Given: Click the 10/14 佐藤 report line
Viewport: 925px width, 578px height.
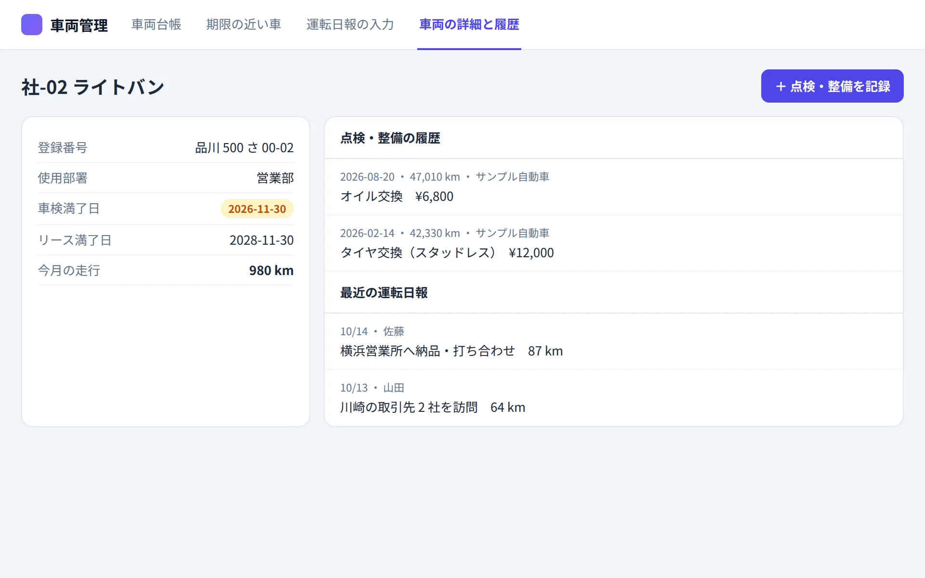Looking at the screenshot, I should [x=372, y=332].
